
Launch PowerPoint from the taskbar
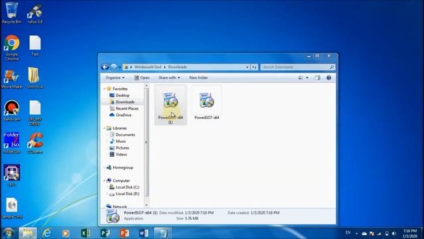point(124,233)
